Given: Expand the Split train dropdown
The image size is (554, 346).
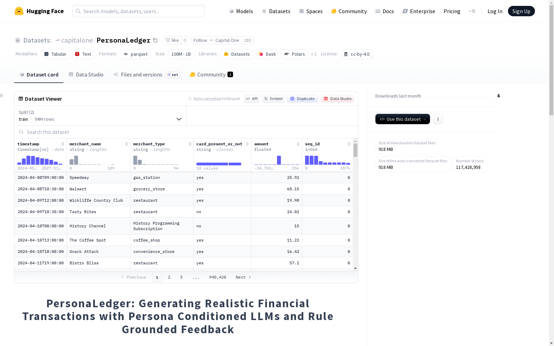Looking at the screenshot, I should coord(100,116).
